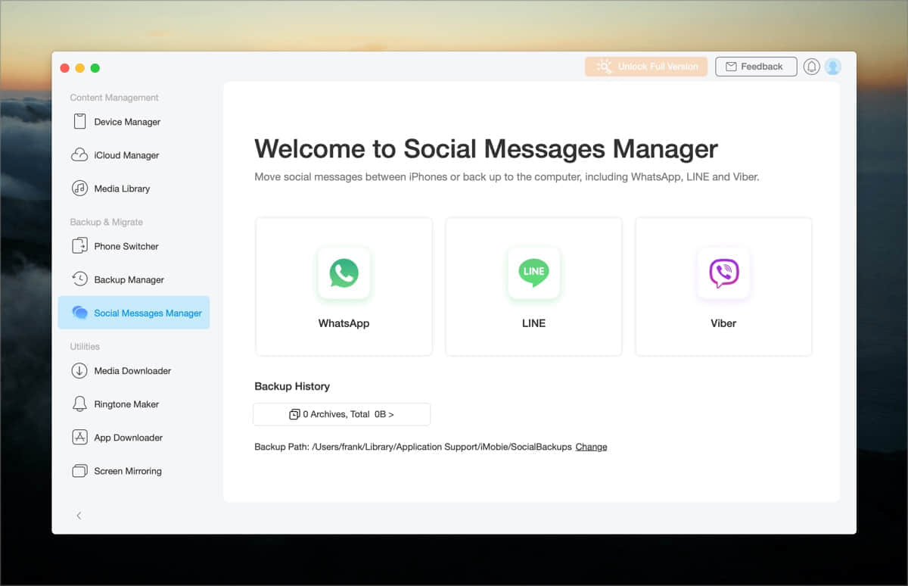This screenshot has height=586, width=908.
Task: Click the Backup History heading
Action: click(292, 386)
